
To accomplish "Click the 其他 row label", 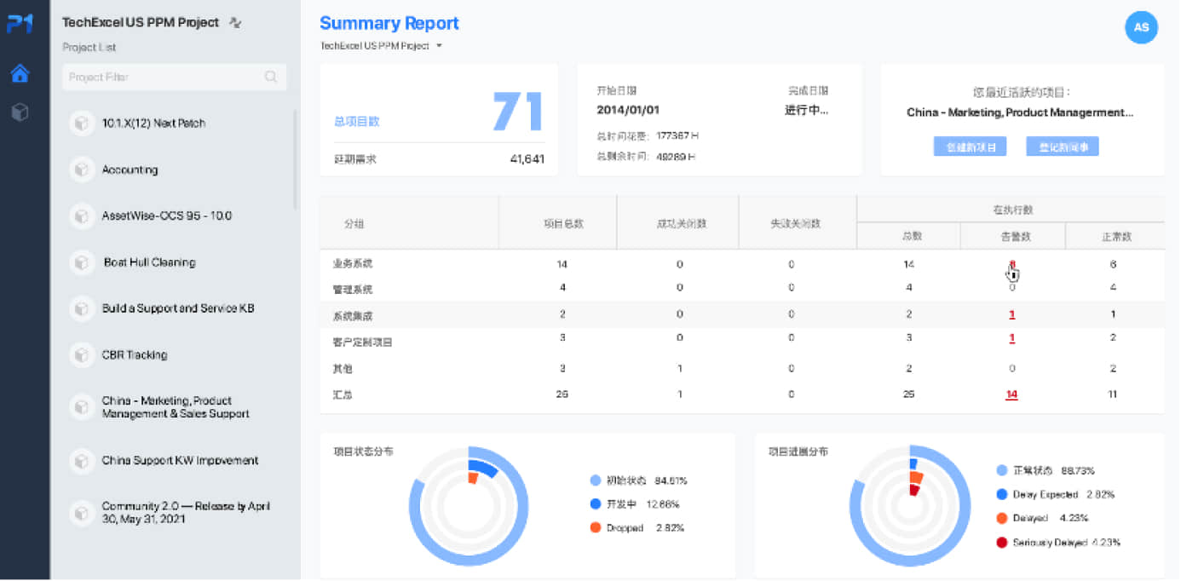I will (342, 369).
